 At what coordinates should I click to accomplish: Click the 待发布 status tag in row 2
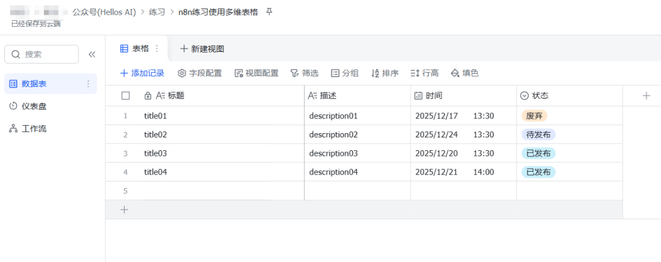click(539, 134)
